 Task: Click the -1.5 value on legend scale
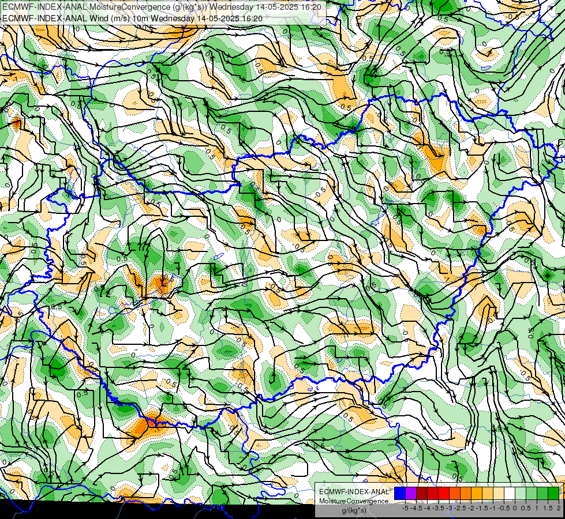click(x=482, y=508)
